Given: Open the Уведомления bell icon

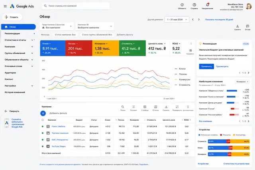Looking at the screenshot, I should 207,5.
